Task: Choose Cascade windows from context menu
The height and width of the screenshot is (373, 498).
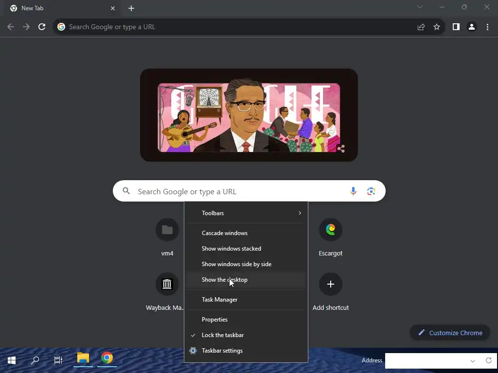Action: click(x=246, y=233)
